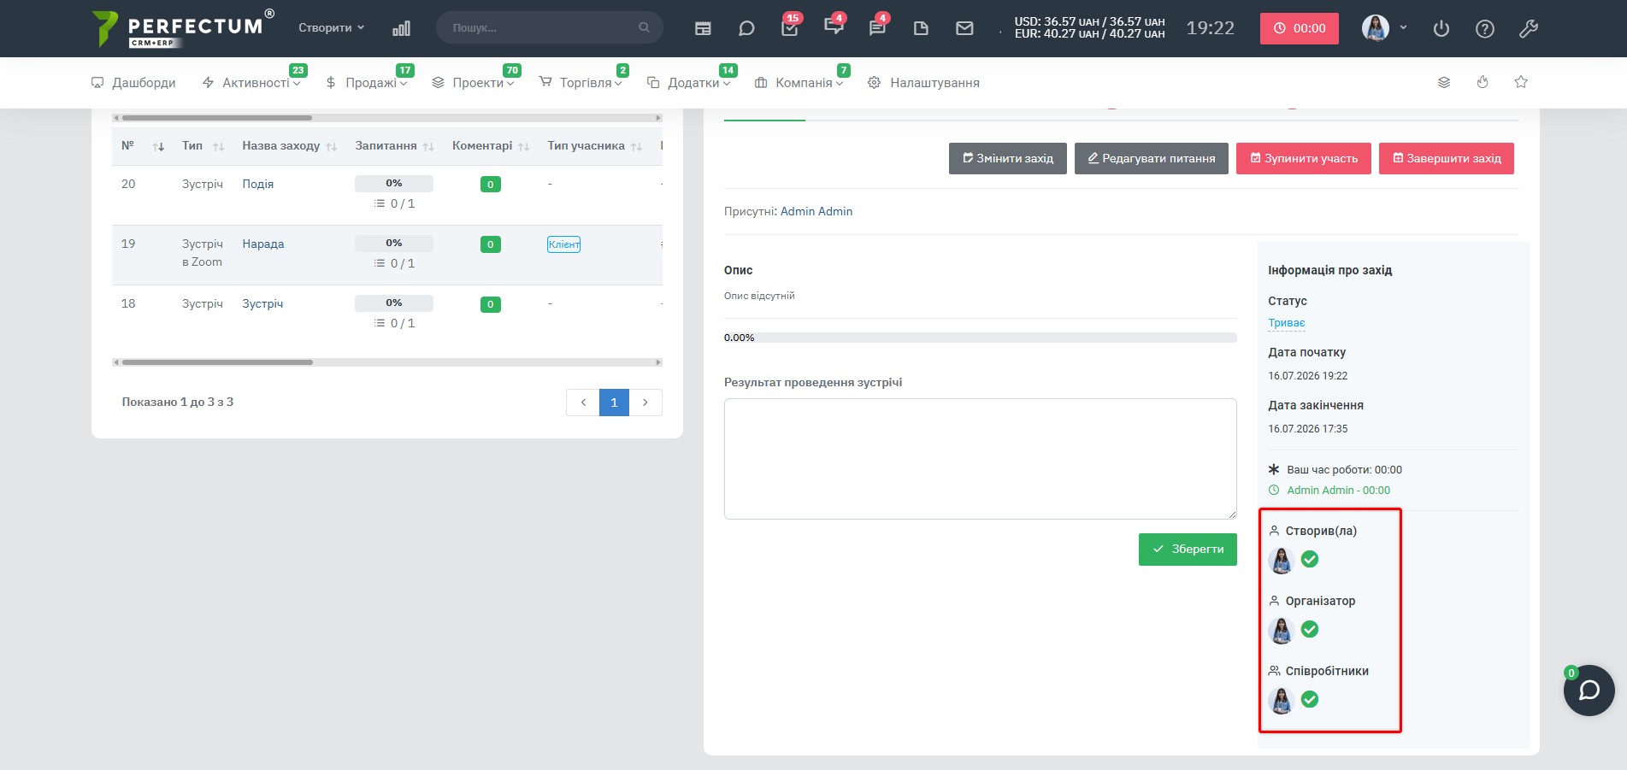
Task: Open the help question mark icon
Action: click(x=1485, y=28)
